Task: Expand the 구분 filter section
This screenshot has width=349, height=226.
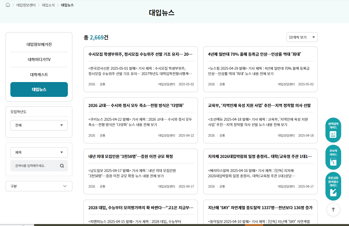Action: pos(39,186)
